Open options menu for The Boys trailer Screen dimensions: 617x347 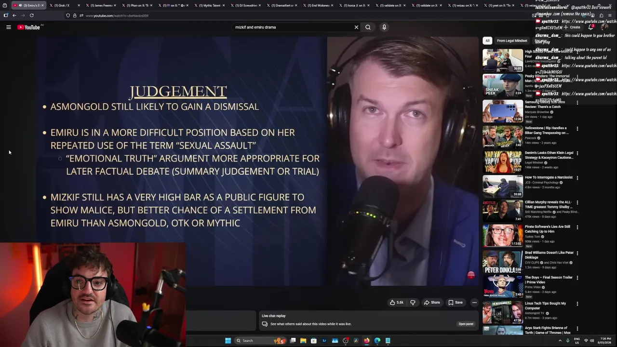tap(577, 278)
